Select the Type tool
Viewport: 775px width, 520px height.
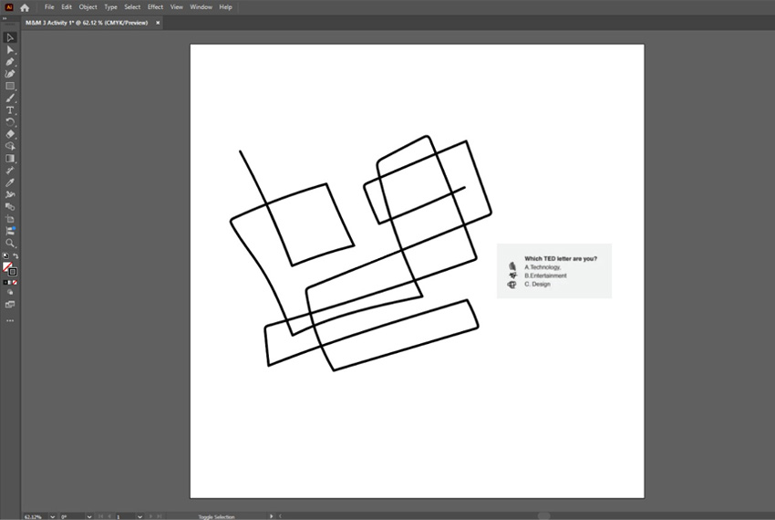pos(10,109)
